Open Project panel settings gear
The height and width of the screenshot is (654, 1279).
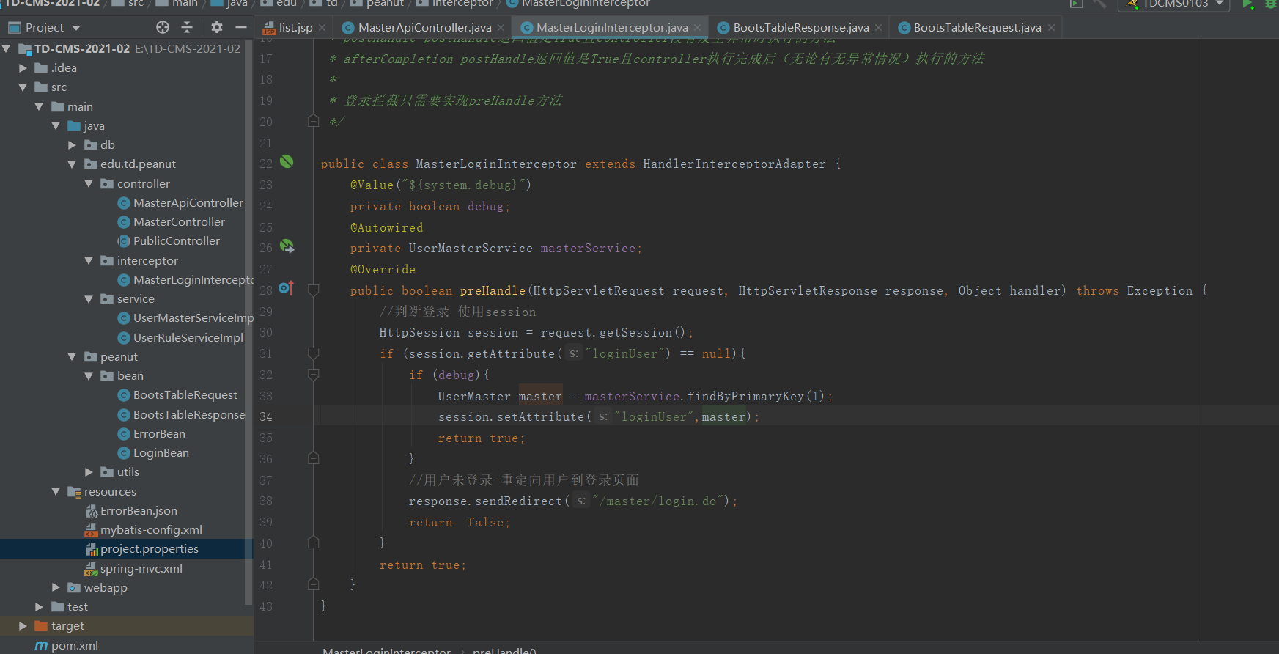coord(216,27)
